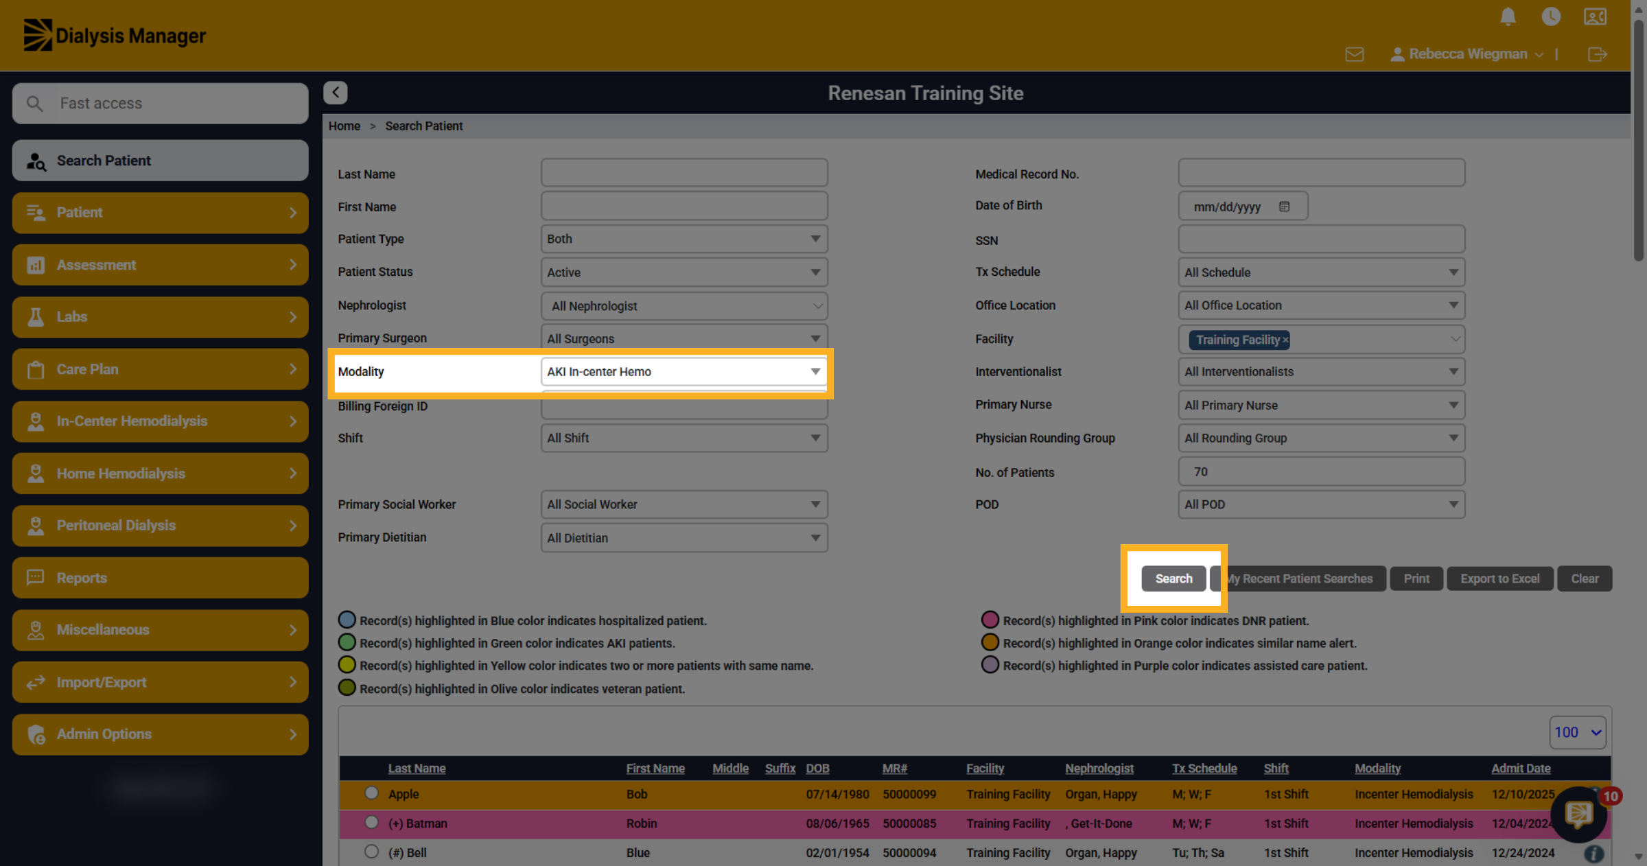Open the Shift dropdown
Image resolution: width=1647 pixels, height=866 pixels.
(684, 438)
